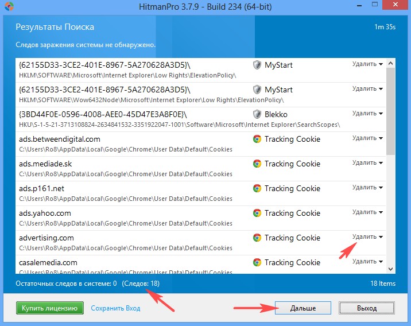Open Удалить dropdown for ads.yahoo.com
Screen dimensions: 411x326
pos(367,212)
